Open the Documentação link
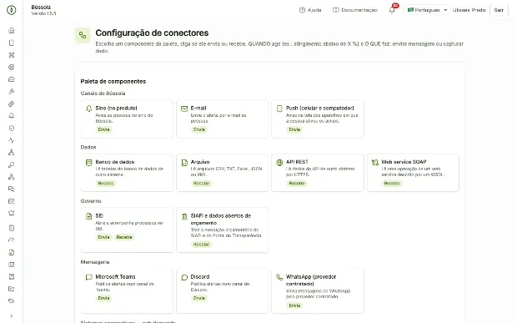The image size is (517, 323). click(355, 10)
